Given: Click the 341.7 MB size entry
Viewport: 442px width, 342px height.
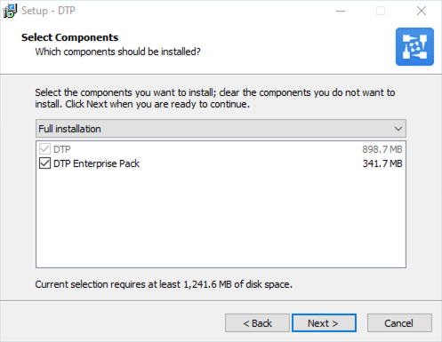Looking at the screenshot, I should (x=382, y=163).
